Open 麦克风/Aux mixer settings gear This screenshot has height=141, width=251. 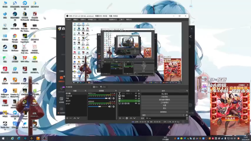pos(114,98)
